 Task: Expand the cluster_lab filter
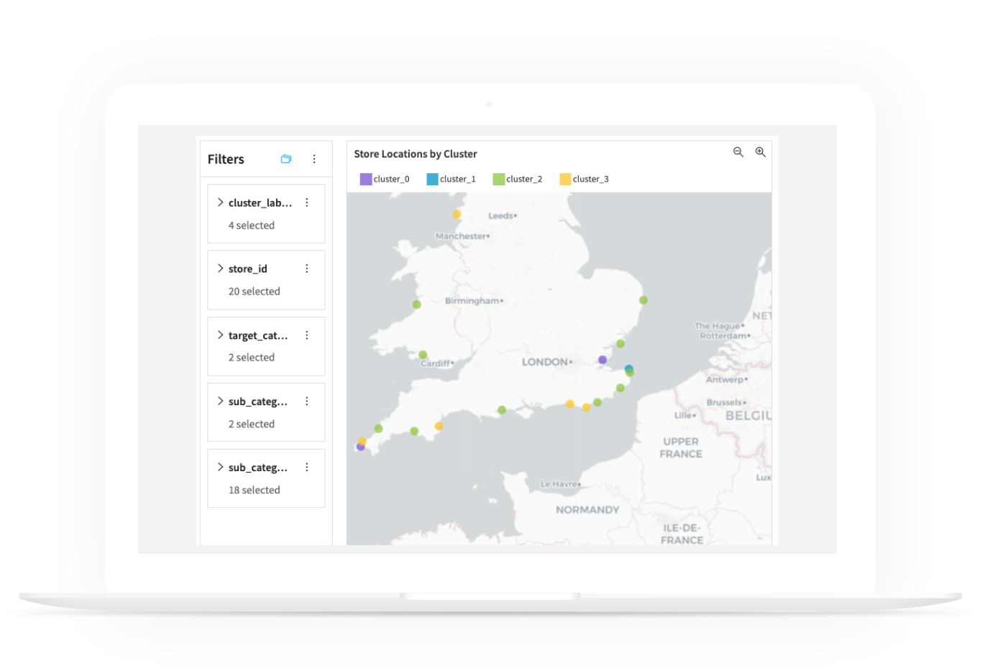point(220,203)
